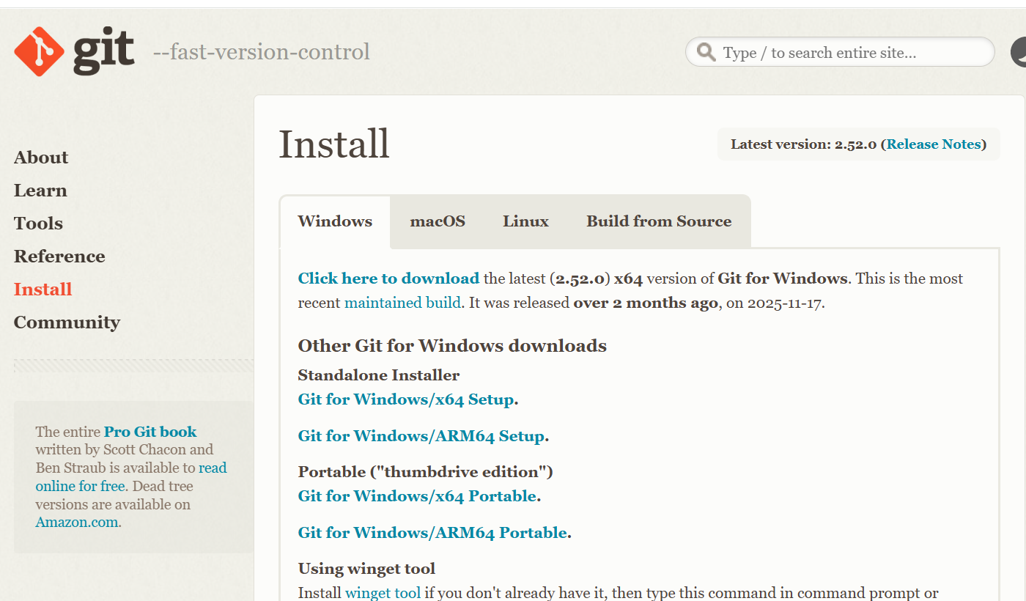This screenshot has height=601, width=1026.
Task: Open the winget tool link
Action: click(x=383, y=593)
